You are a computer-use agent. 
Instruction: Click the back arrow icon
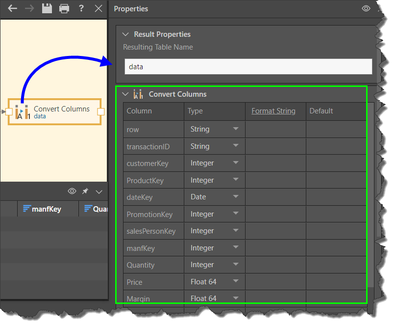click(x=12, y=9)
